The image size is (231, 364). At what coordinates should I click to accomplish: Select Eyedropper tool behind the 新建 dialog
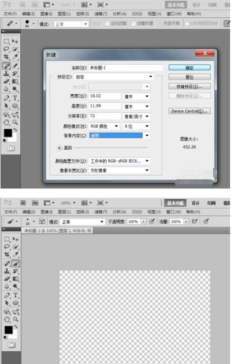pyautogui.click(x=15, y=57)
